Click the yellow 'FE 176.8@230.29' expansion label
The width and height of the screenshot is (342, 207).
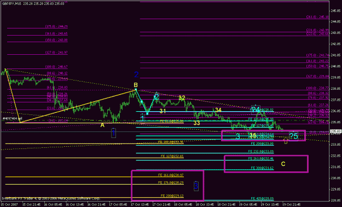171,182
